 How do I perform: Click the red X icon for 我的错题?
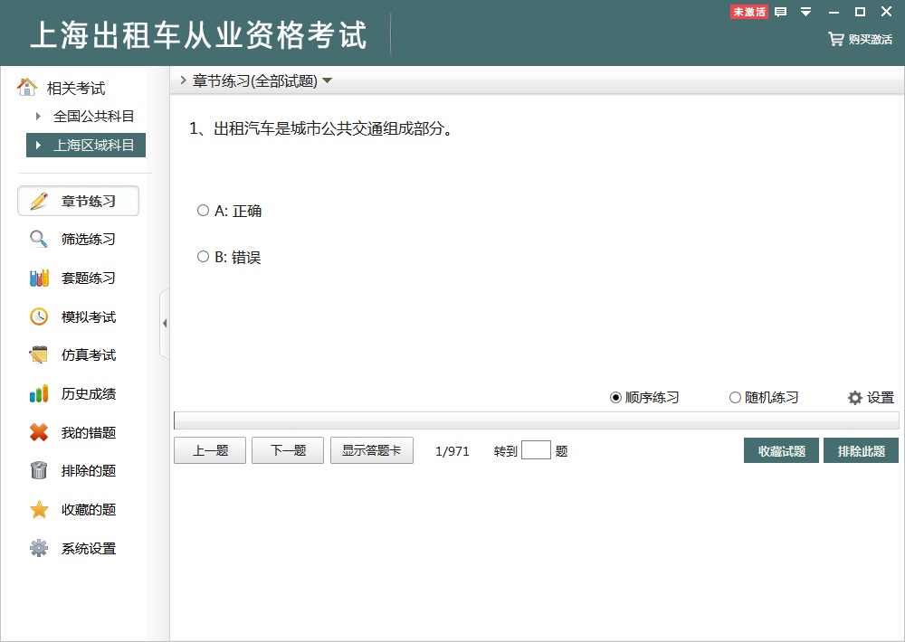pyautogui.click(x=39, y=433)
